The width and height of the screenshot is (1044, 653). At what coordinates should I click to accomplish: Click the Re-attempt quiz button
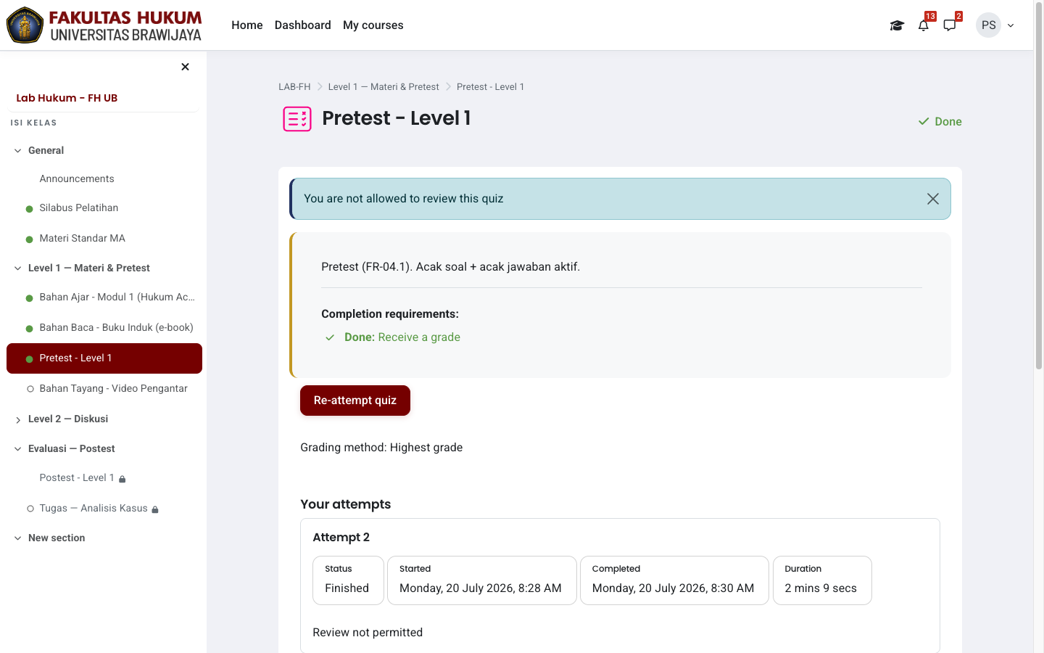(355, 401)
